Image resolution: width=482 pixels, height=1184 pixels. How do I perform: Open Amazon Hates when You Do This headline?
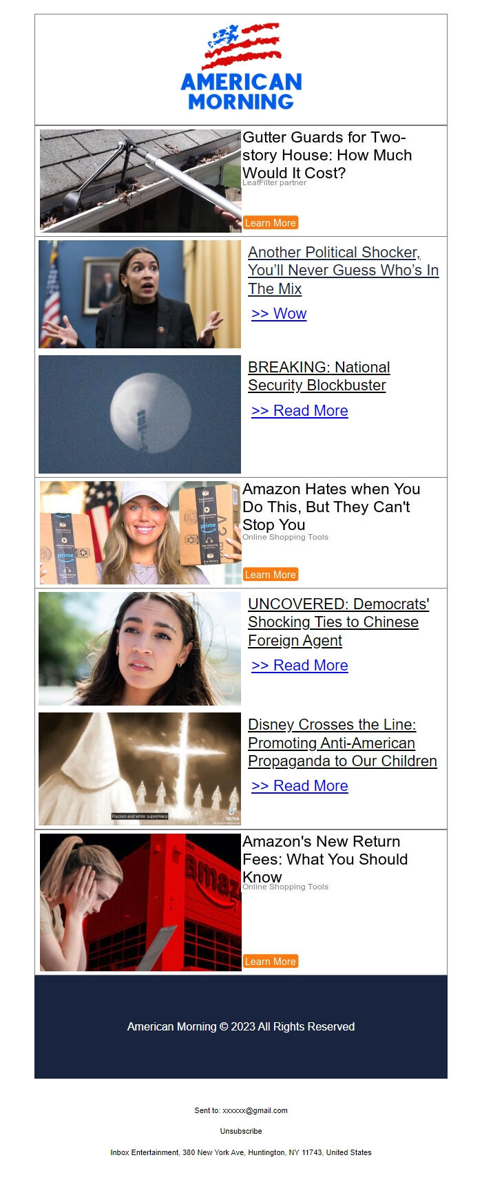pos(331,507)
